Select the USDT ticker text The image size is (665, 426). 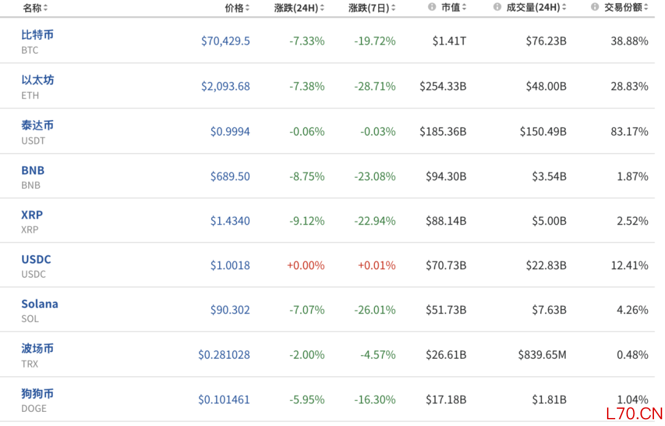[x=33, y=141]
